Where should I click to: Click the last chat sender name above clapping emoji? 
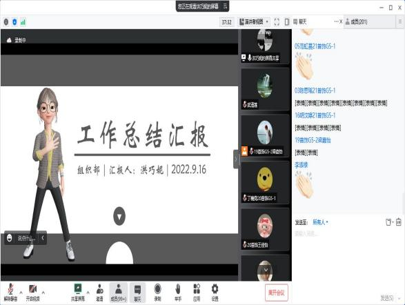pyautogui.click(x=302, y=165)
